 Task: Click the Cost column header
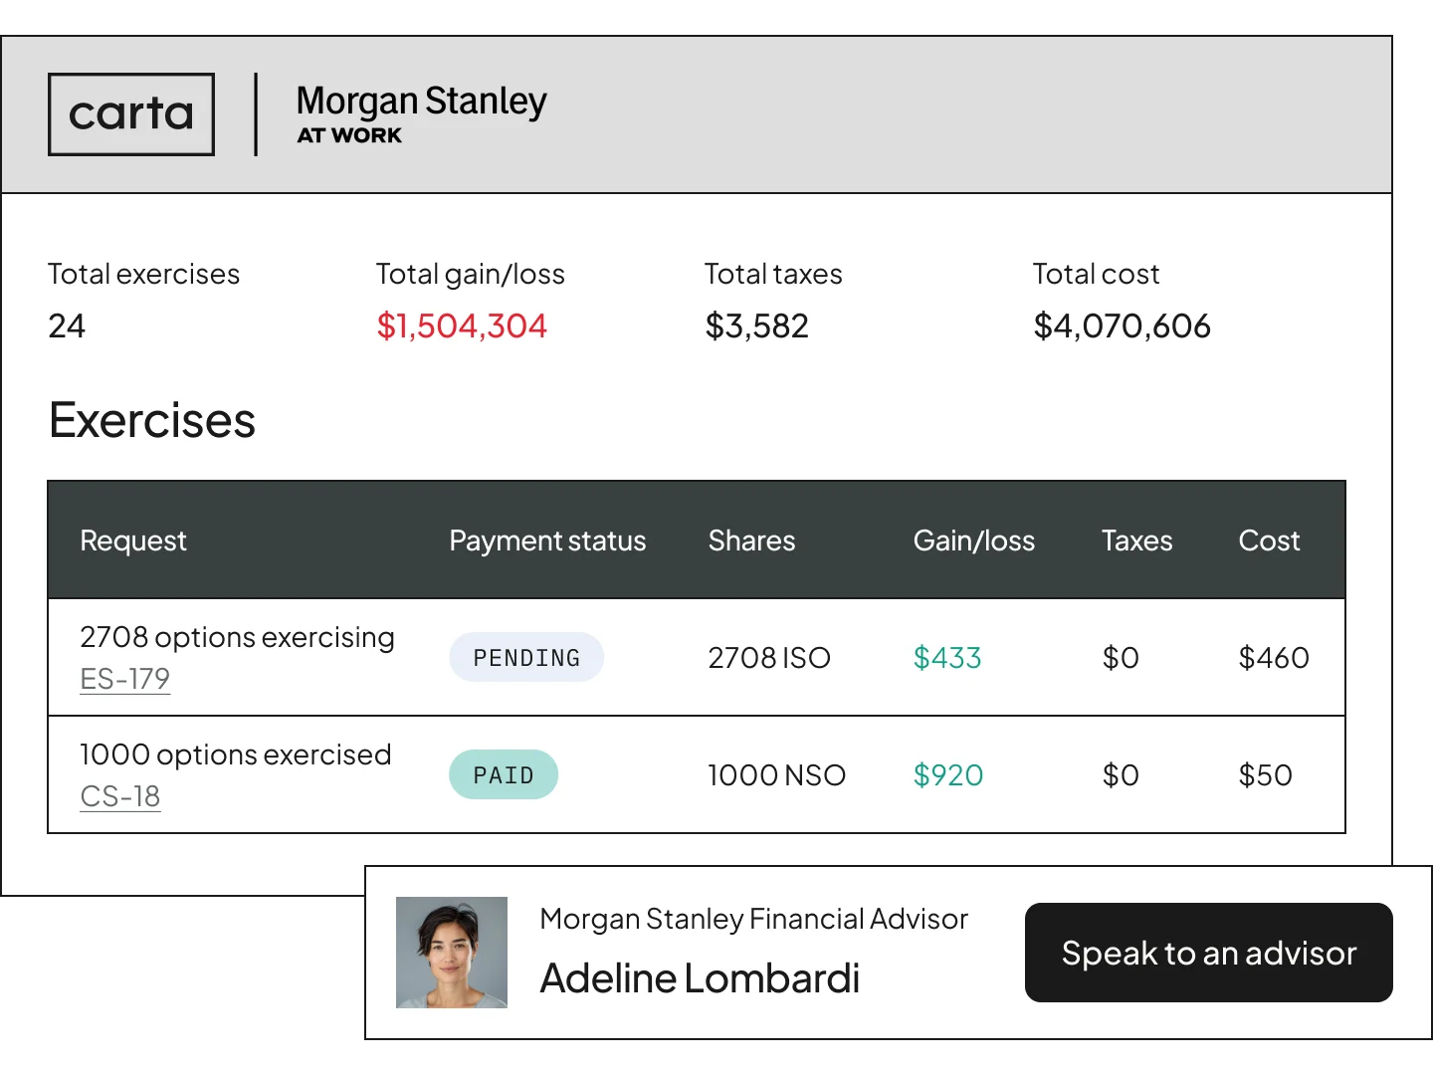[1269, 540]
